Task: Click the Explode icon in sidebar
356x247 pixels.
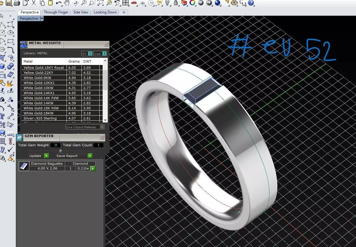Action: [10, 83]
